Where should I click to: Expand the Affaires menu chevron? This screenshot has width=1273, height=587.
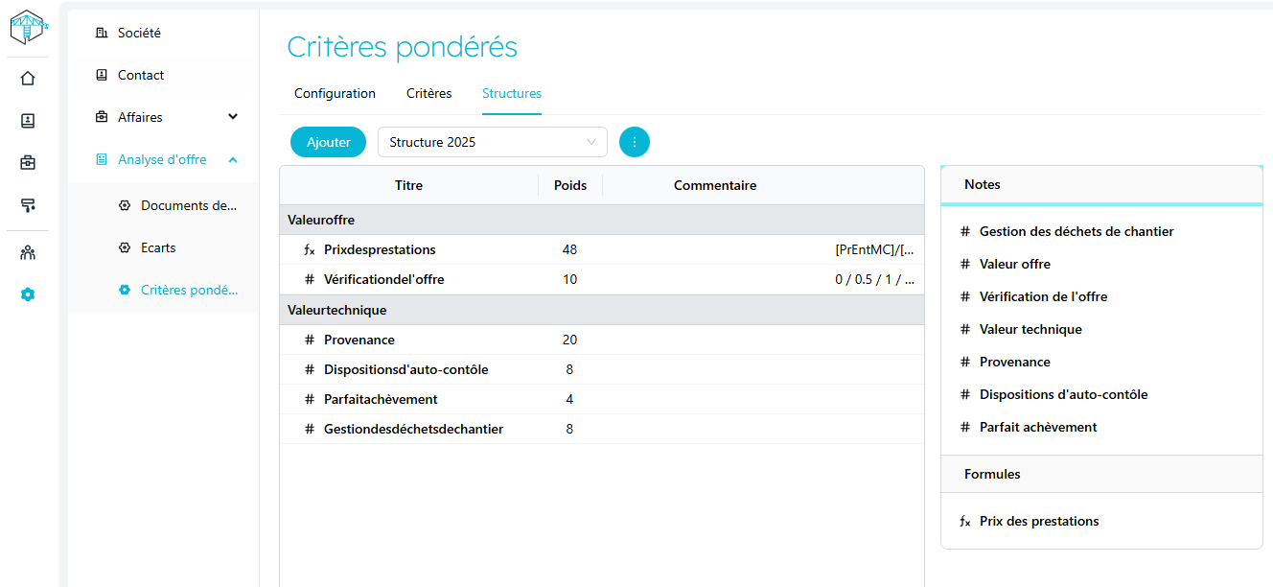point(233,117)
